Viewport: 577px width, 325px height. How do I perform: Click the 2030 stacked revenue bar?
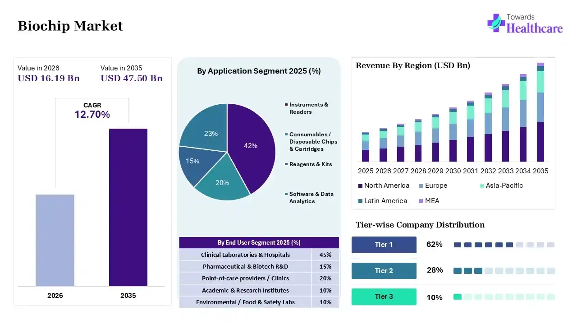pos(453,135)
